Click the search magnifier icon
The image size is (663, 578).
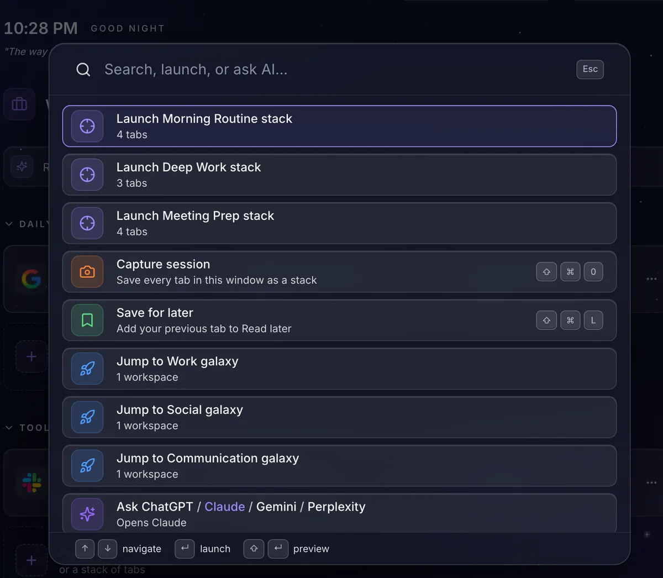click(x=83, y=70)
